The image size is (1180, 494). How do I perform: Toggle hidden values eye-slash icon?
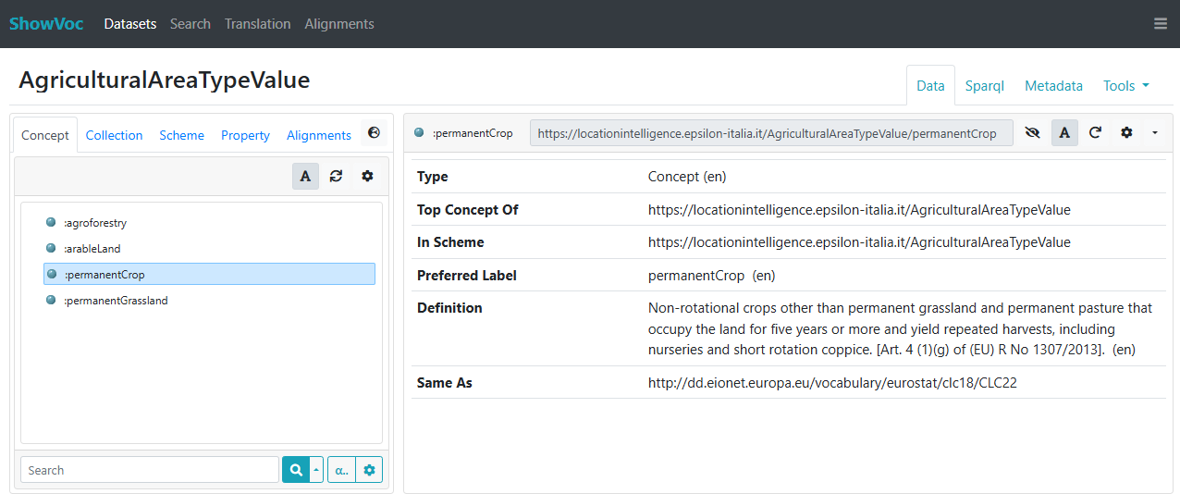[1032, 133]
